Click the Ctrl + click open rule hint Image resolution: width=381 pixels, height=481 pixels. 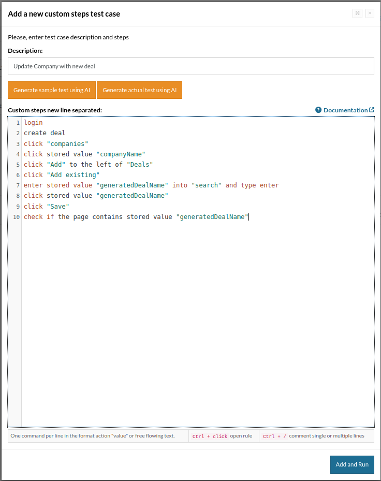pos(222,436)
